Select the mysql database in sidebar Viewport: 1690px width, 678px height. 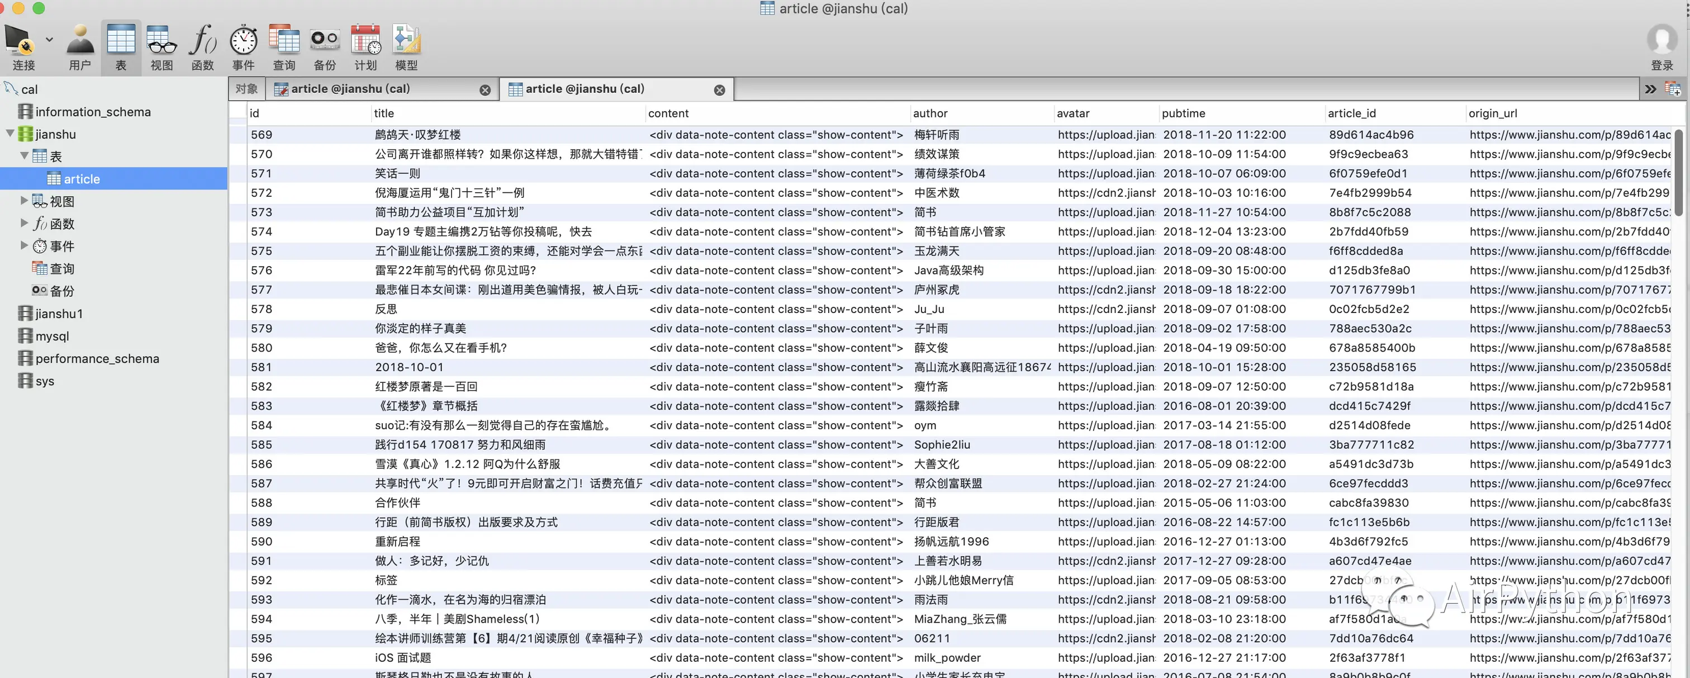pyautogui.click(x=52, y=336)
